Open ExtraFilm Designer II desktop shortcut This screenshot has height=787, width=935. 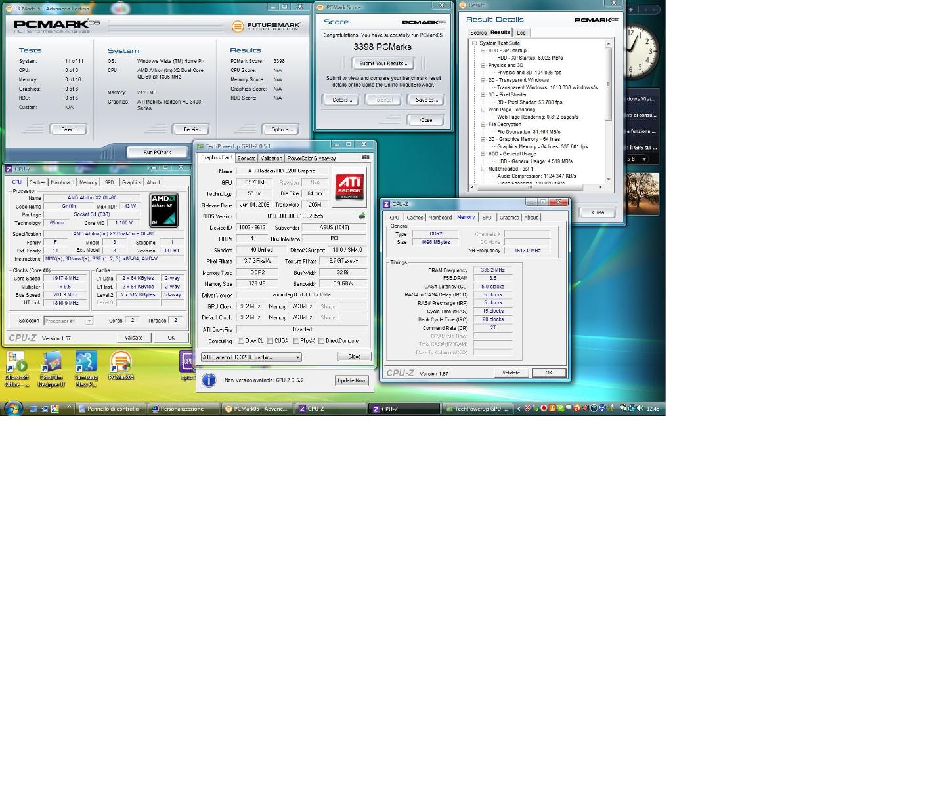click(51, 369)
